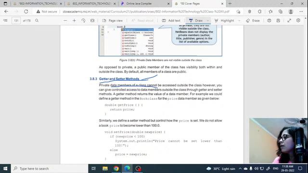Focus the address bar URL
The width and height of the screenshot is (308, 173).
146,12
